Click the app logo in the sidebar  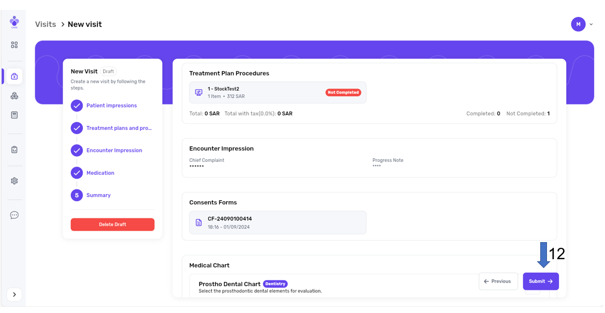[x=15, y=22]
